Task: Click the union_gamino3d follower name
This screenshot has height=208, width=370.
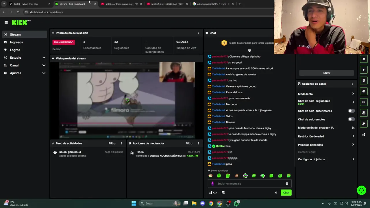Action: point(70,152)
